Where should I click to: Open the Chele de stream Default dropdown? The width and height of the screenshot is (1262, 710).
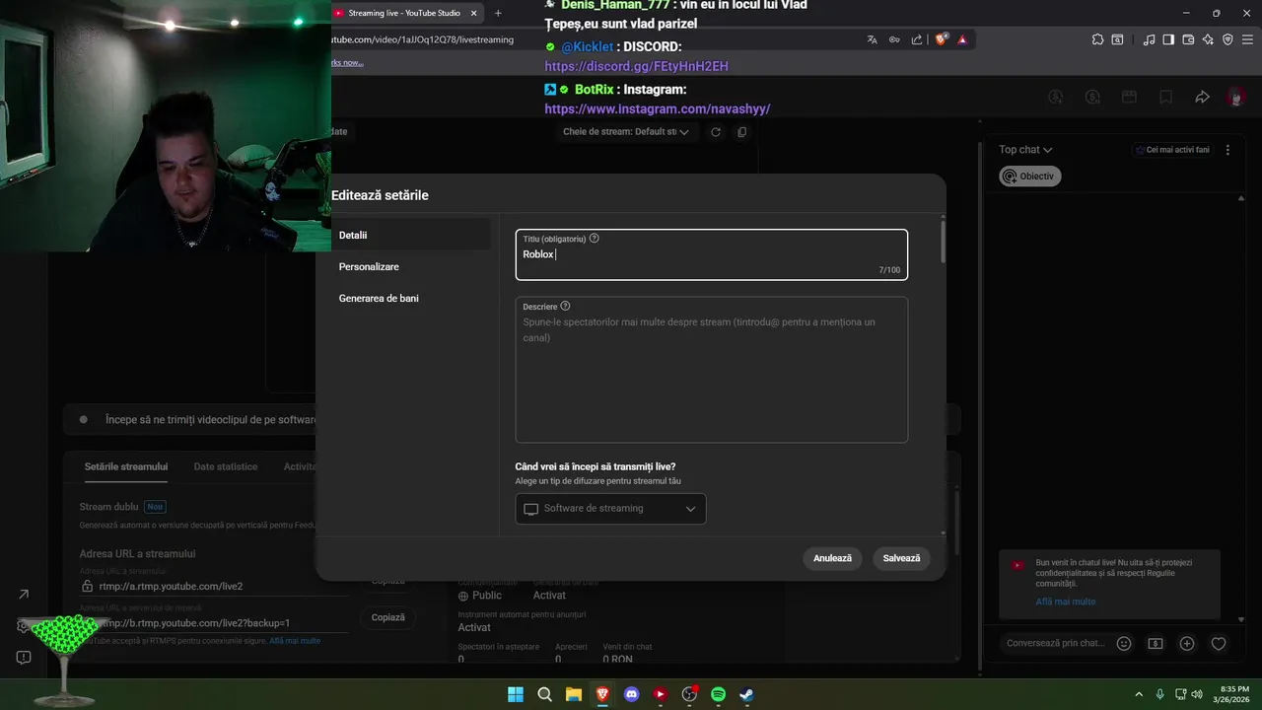coord(625,131)
